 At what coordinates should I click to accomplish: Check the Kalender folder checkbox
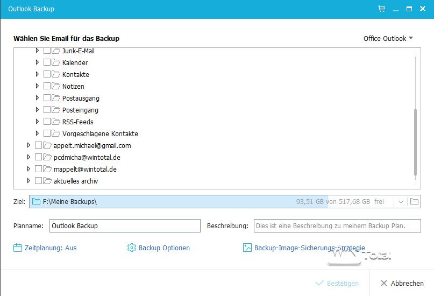(47, 62)
